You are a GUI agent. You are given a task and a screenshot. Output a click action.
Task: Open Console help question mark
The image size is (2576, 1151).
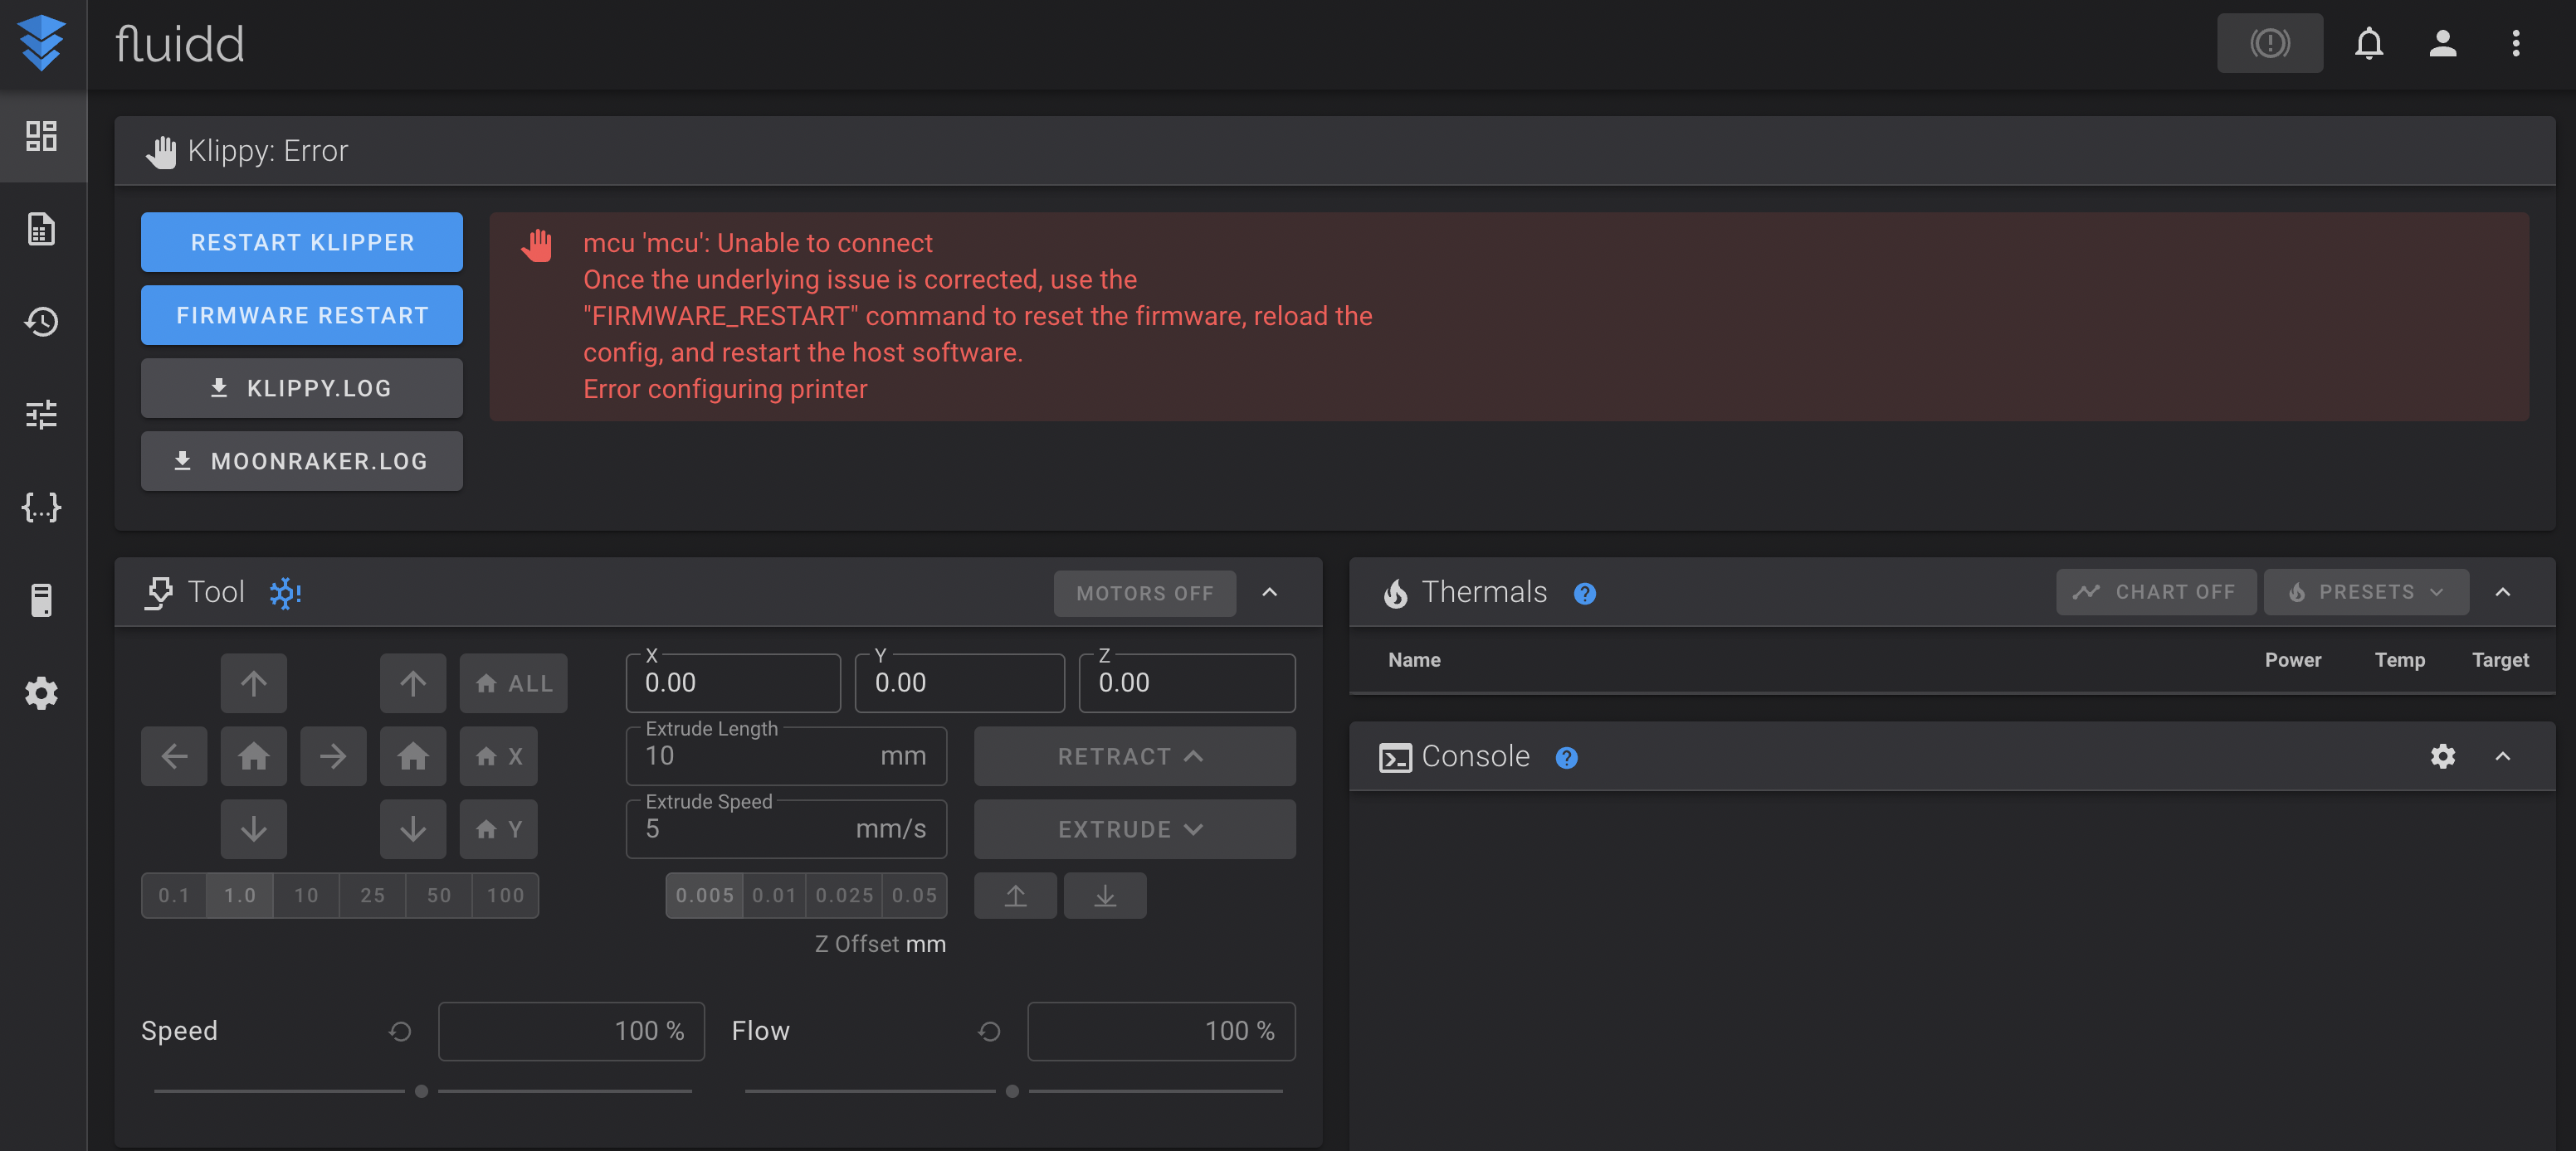(1567, 757)
